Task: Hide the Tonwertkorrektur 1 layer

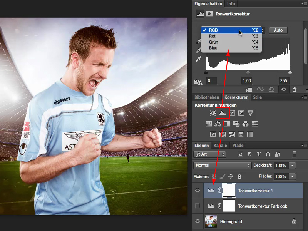Action: pos(198,190)
